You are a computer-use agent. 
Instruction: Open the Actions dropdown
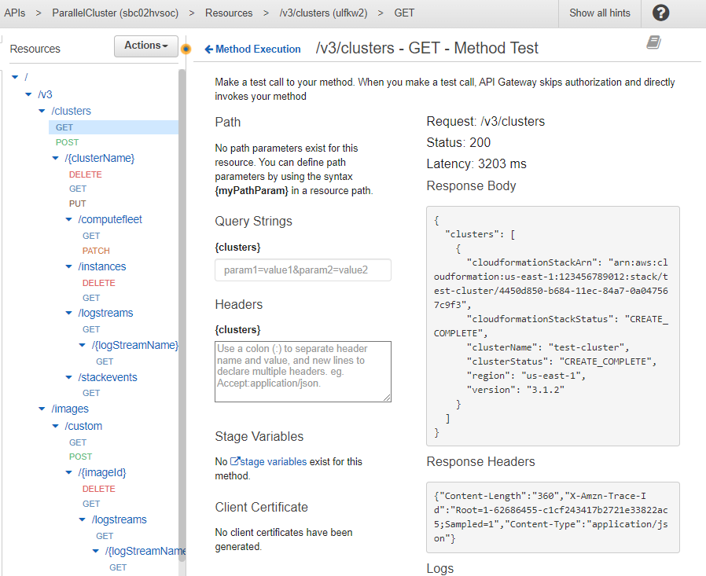pyautogui.click(x=145, y=46)
